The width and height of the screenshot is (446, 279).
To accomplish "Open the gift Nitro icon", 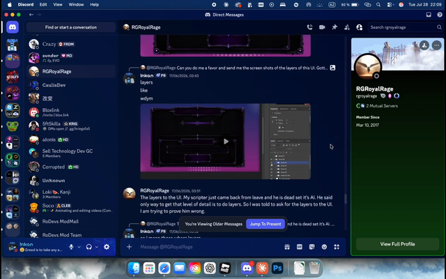I will point(287,247).
